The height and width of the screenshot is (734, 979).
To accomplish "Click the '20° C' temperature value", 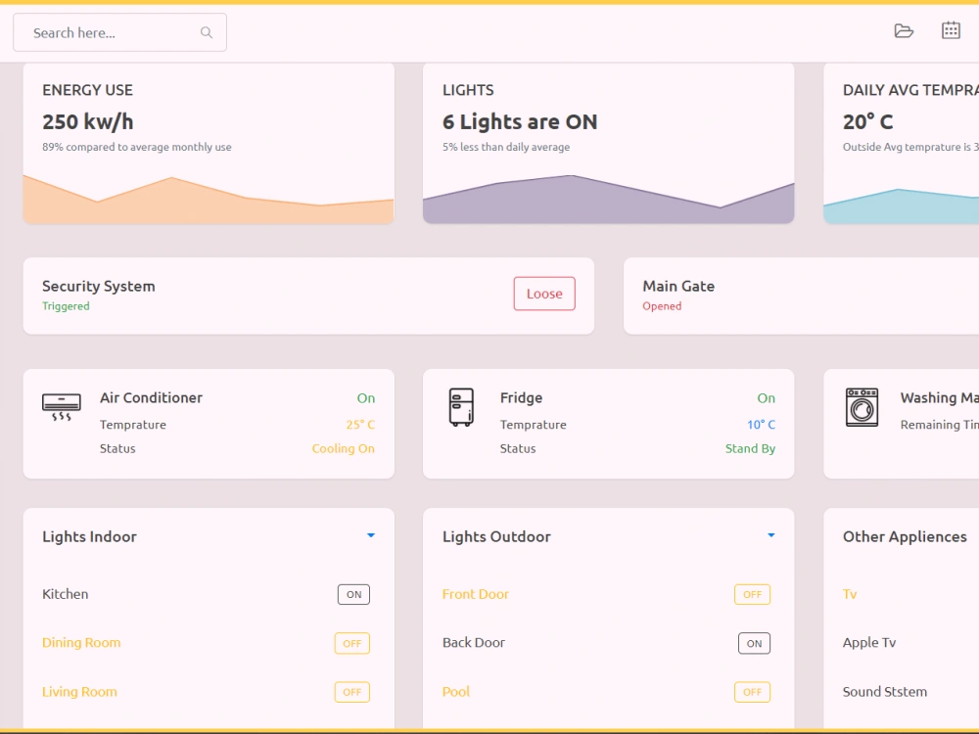I will click(x=867, y=121).
